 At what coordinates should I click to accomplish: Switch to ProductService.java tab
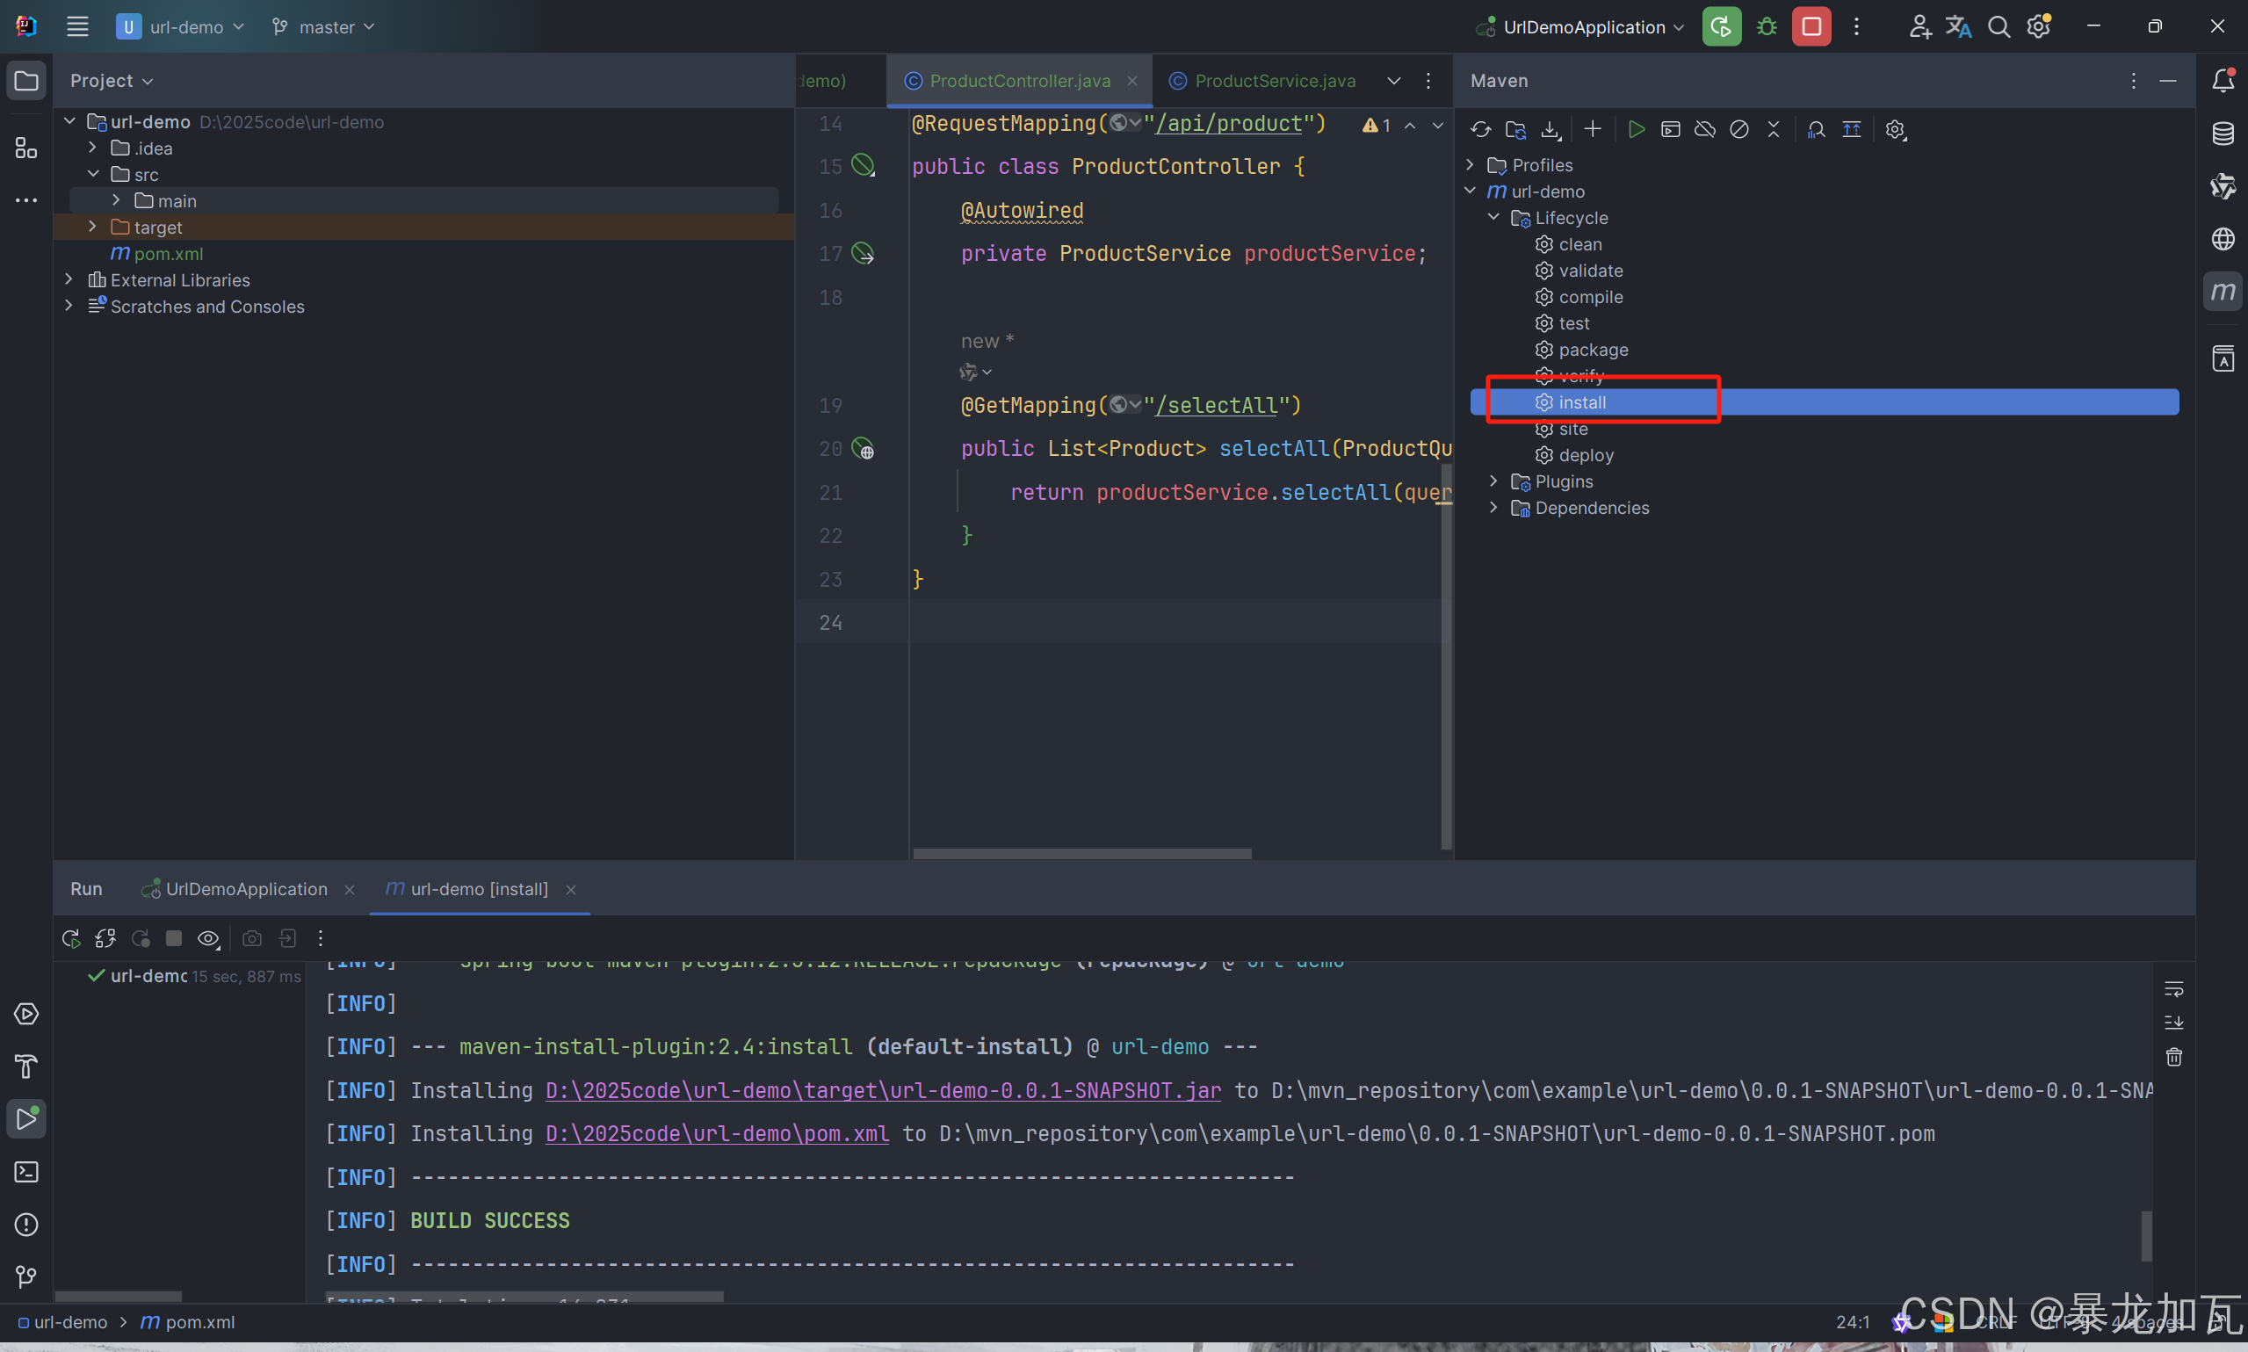click(x=1274, y=81)
